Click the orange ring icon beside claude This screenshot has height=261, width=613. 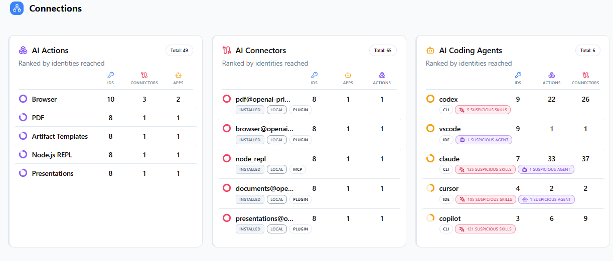(x=430, y=159)
